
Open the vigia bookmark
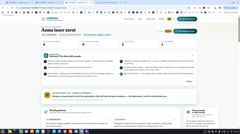click(171, 12)
